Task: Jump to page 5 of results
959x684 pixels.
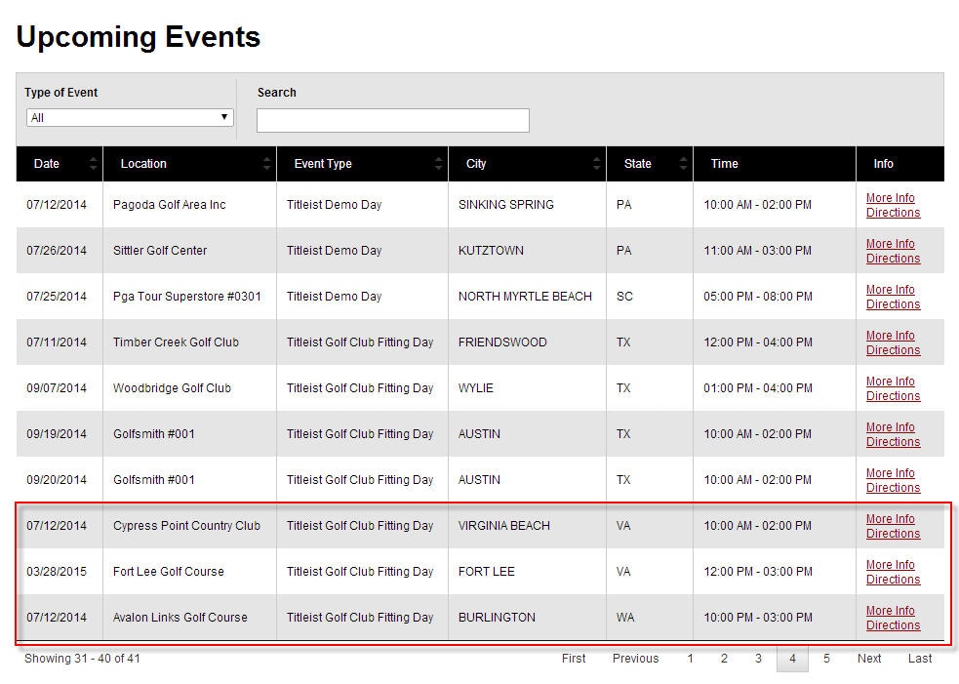Action: point(826,659)
